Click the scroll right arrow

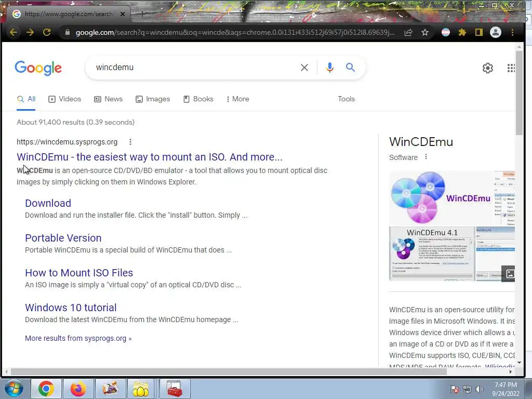(x=511, y=371)
